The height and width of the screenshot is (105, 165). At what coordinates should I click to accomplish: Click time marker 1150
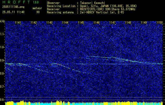pos(160,22)
